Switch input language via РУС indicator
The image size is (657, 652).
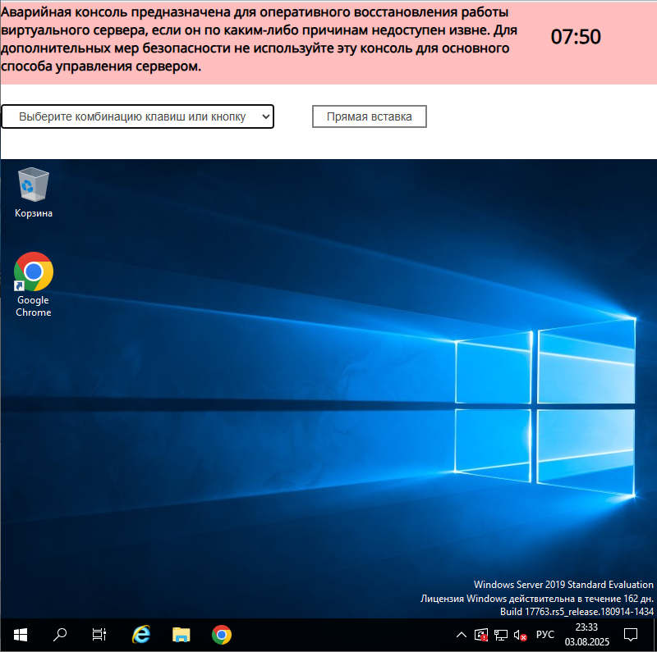[545, 635]
